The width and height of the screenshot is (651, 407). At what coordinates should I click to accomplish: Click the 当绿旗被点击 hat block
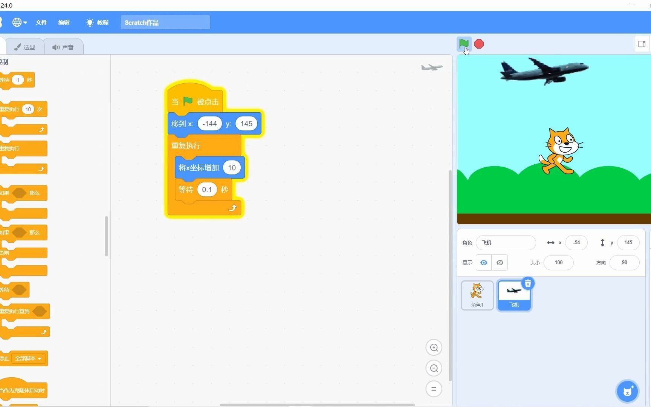click(x=195, y=99)
